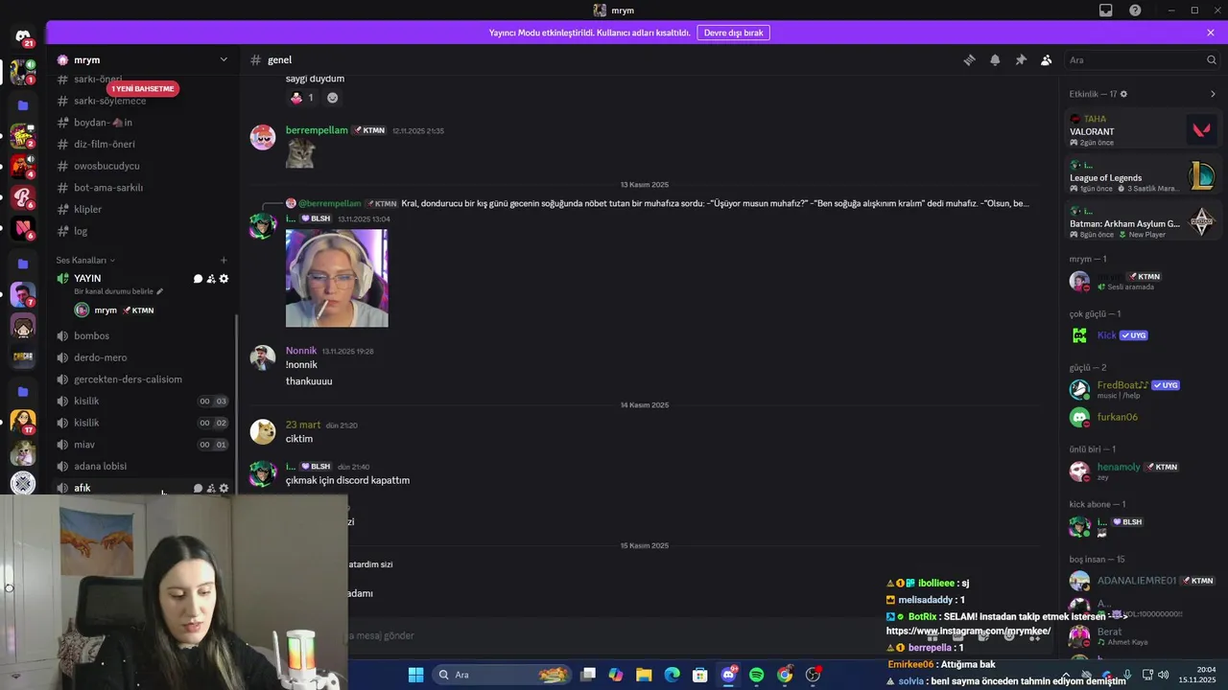Open Google Chrome from the taskbar
The height and width of the screenshot is (690, 1228).
pos(785,675)
